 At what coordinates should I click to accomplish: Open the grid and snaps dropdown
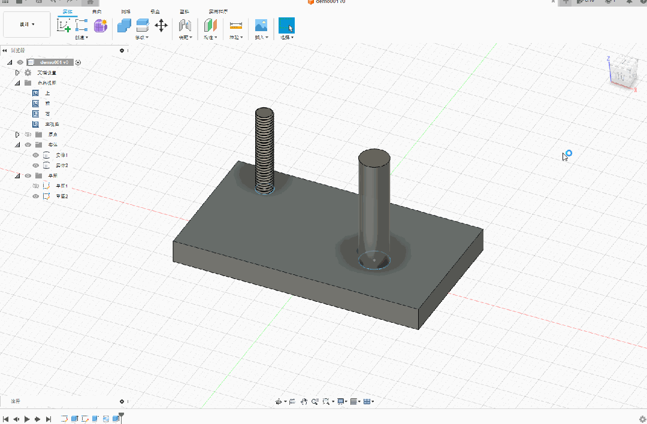(355, 401)
